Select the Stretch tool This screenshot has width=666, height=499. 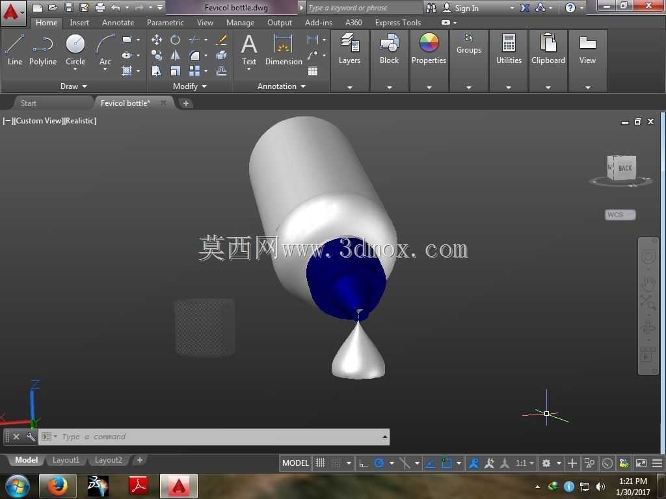pos(156,71)
